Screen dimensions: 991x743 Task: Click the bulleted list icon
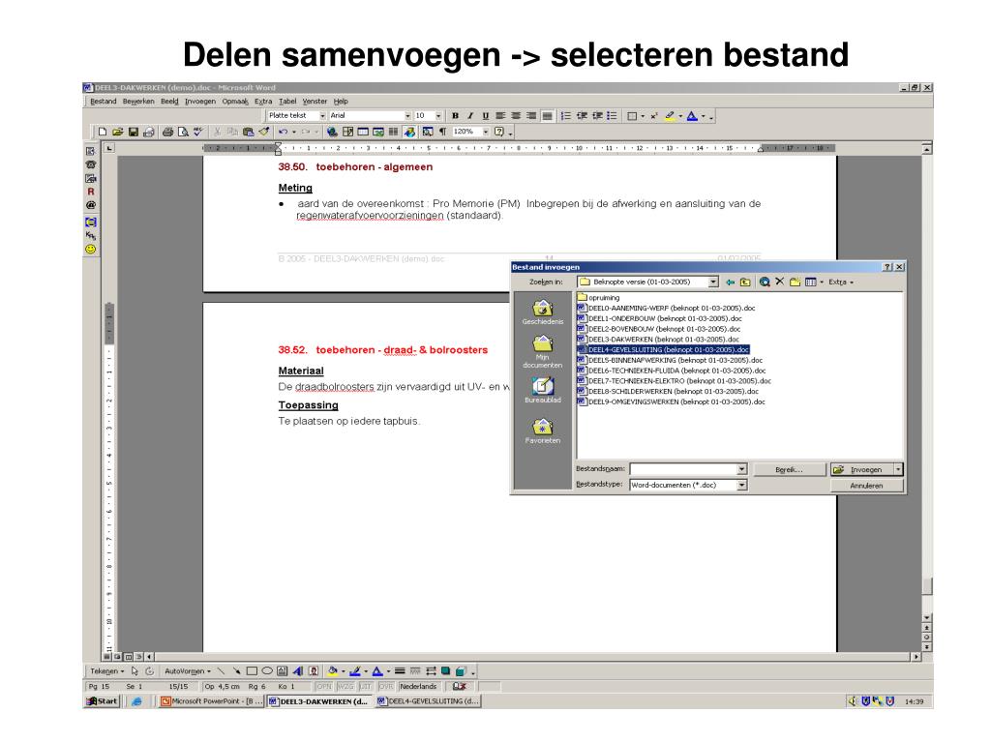point(612,116)
